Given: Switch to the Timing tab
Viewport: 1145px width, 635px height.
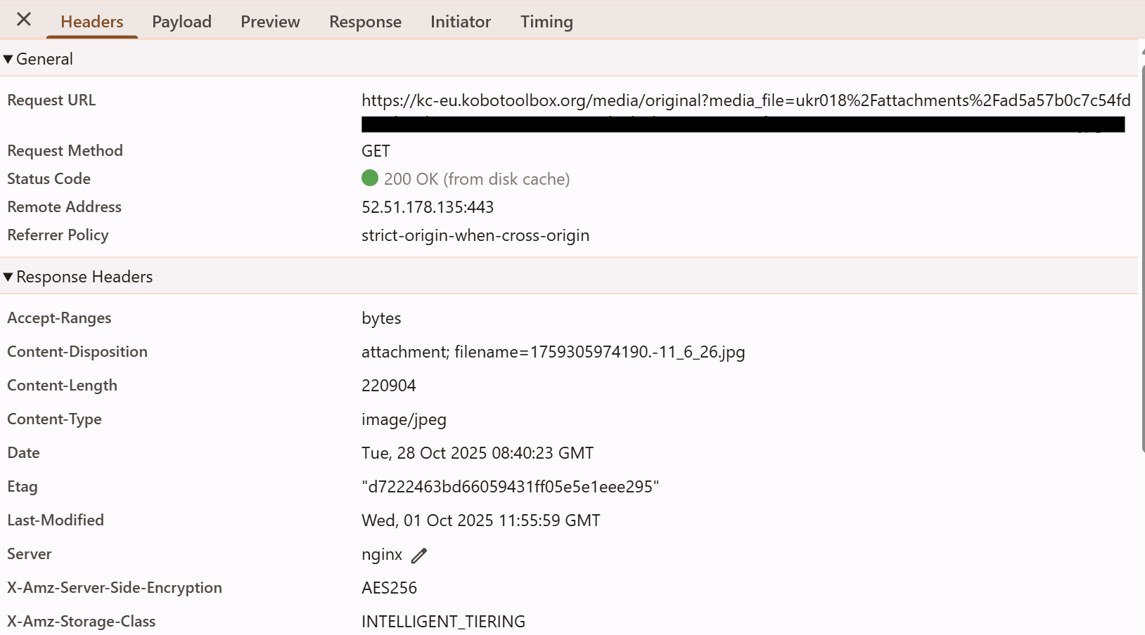Looking at the screenshot, I should click(546, 22).
